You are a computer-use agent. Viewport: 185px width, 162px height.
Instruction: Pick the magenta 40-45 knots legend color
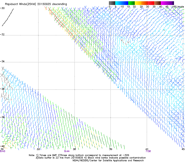164,3
